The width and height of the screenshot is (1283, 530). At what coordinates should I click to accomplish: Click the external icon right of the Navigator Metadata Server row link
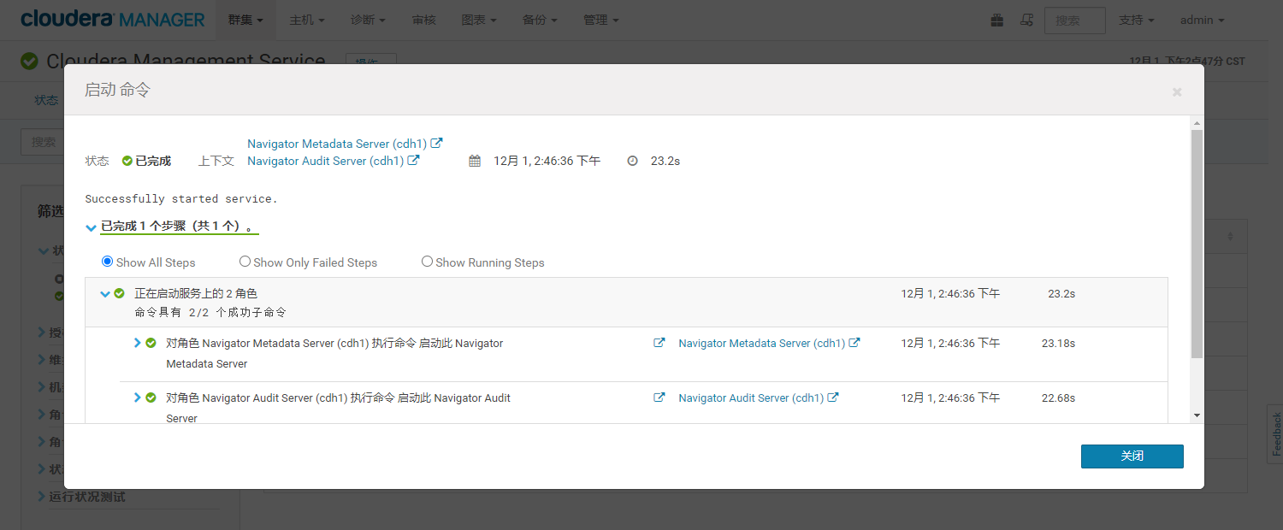point(854,343)
